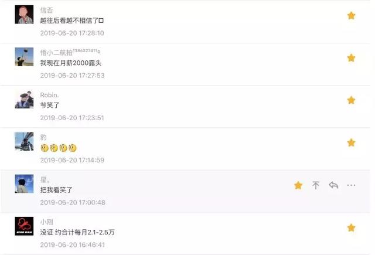Viewport: 375px width, 255px height.
Task: Open avatar of user 星。
Action: tap(24, 184)
